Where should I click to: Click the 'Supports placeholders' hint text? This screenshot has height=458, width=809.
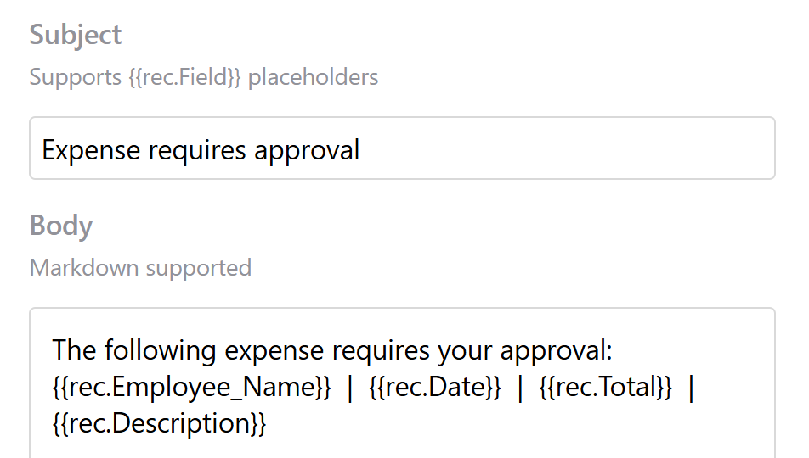click(203, 77)
